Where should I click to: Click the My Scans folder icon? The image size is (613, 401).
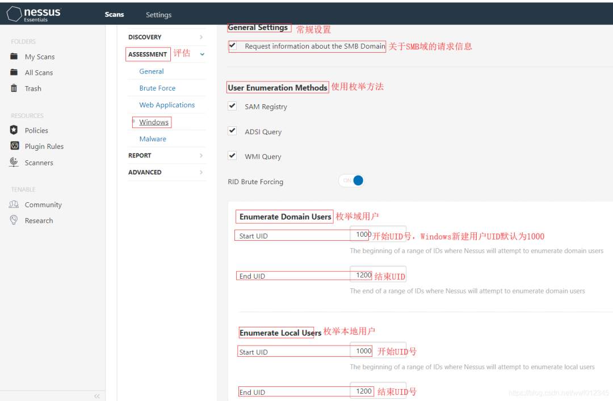(14, 57)
